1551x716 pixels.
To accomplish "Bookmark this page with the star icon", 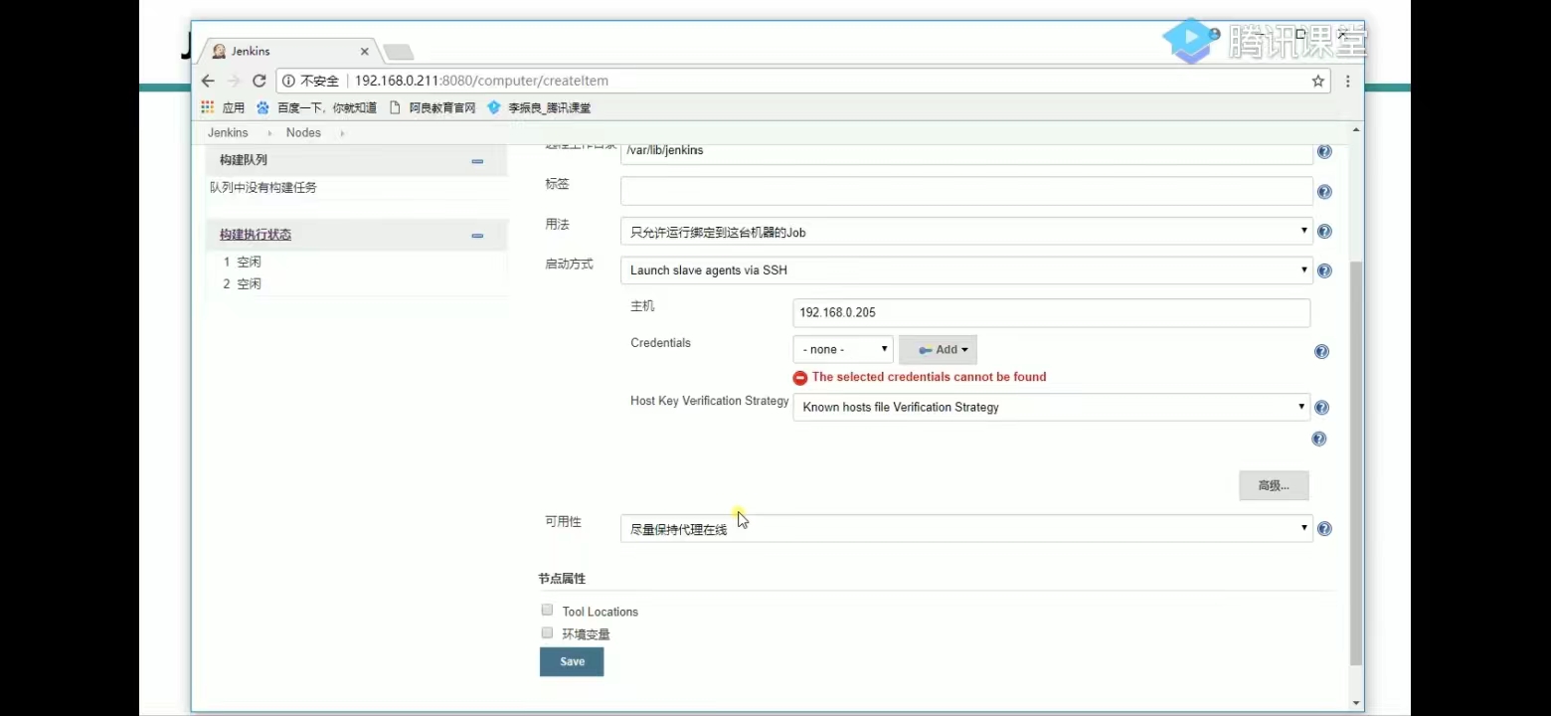I will coord(1318,81).
